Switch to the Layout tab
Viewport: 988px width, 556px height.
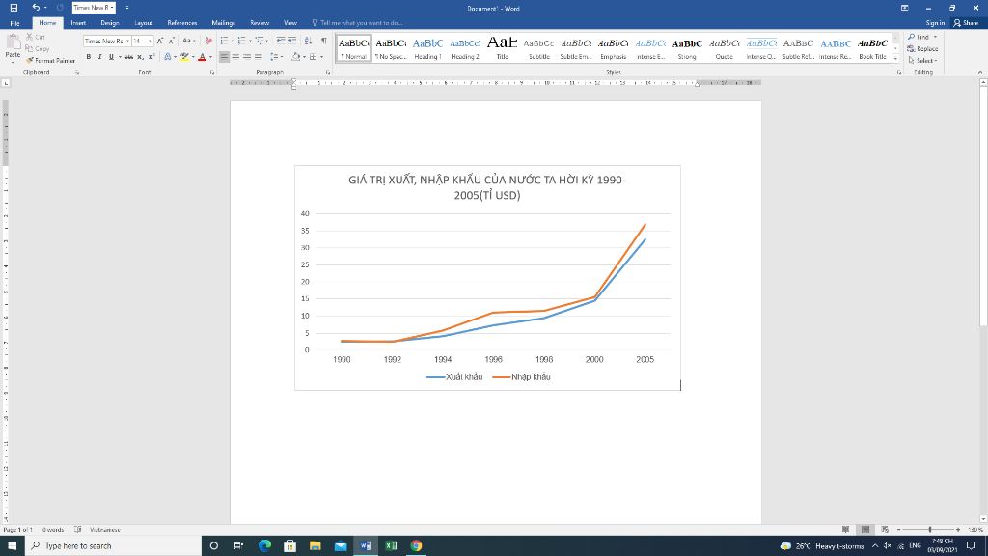point(144,23)
